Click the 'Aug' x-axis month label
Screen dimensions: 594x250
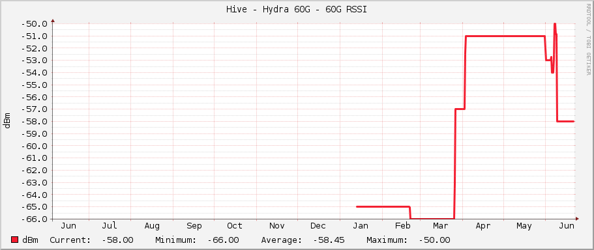click(x=152, y=226)
